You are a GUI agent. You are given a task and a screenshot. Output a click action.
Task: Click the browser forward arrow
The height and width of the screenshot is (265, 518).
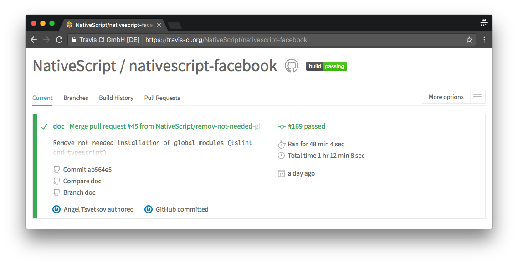(46, 40)
